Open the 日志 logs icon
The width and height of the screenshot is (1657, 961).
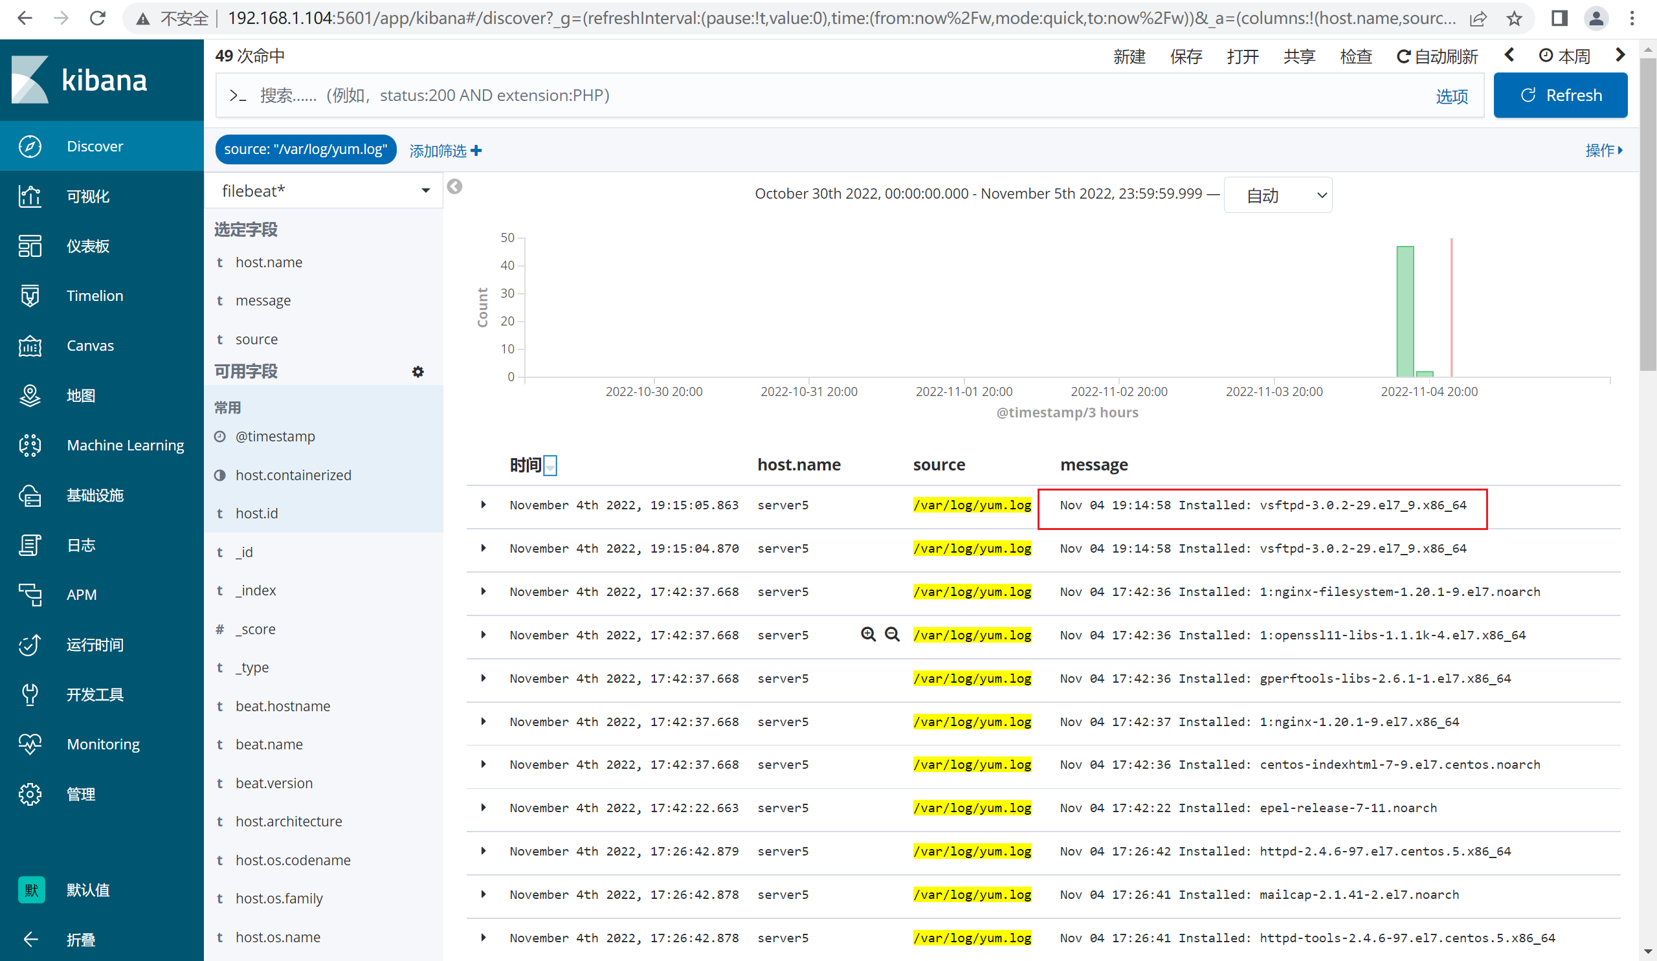point(30,545)
